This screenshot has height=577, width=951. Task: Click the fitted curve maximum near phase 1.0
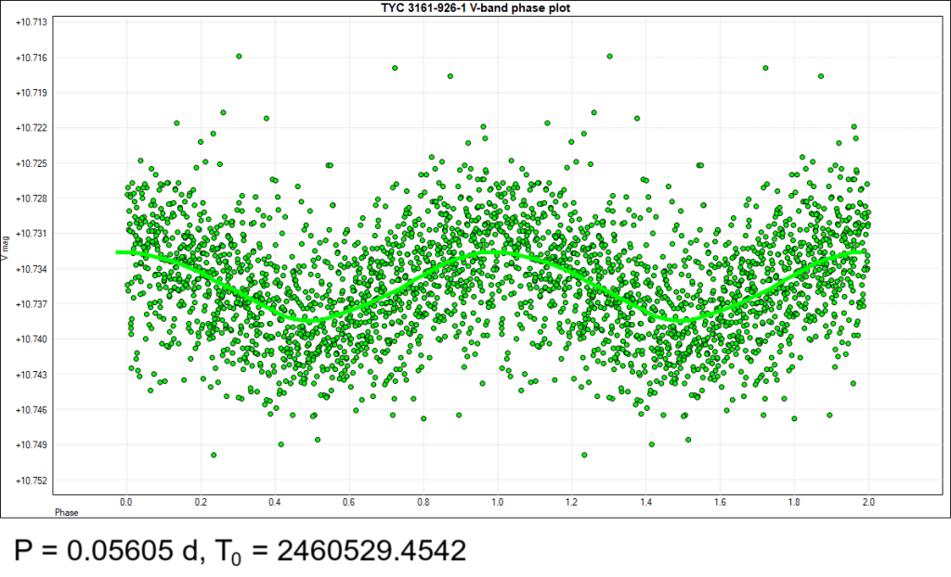pyautogui.click(x=492, y=251)
